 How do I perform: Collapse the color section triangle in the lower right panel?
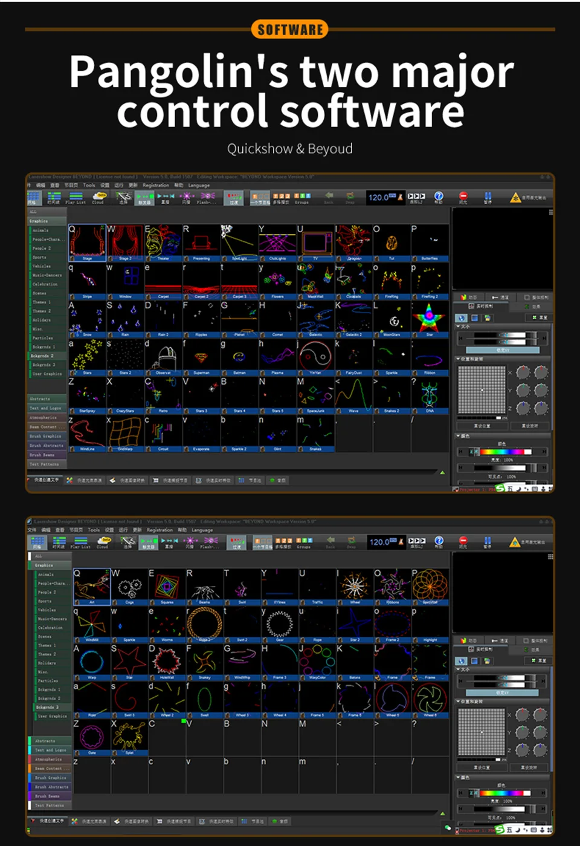pyautogui.click(x=458, y=778)
